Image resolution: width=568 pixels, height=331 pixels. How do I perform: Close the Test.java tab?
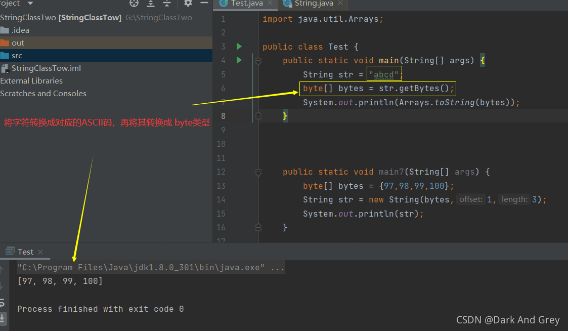(270, 3)
